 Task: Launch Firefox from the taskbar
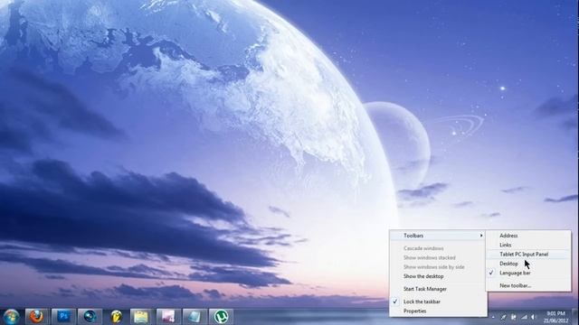pyautogui.click(x=36, y=317)
